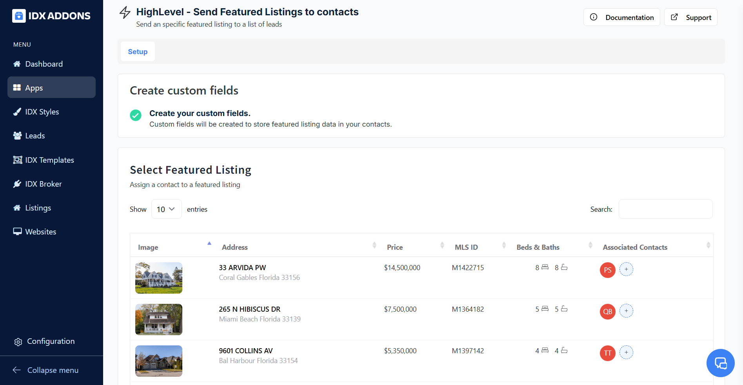The height and width of the screenshot is (385, 743).
Task: Switch to the Setup tab
Action: [138, 52]
